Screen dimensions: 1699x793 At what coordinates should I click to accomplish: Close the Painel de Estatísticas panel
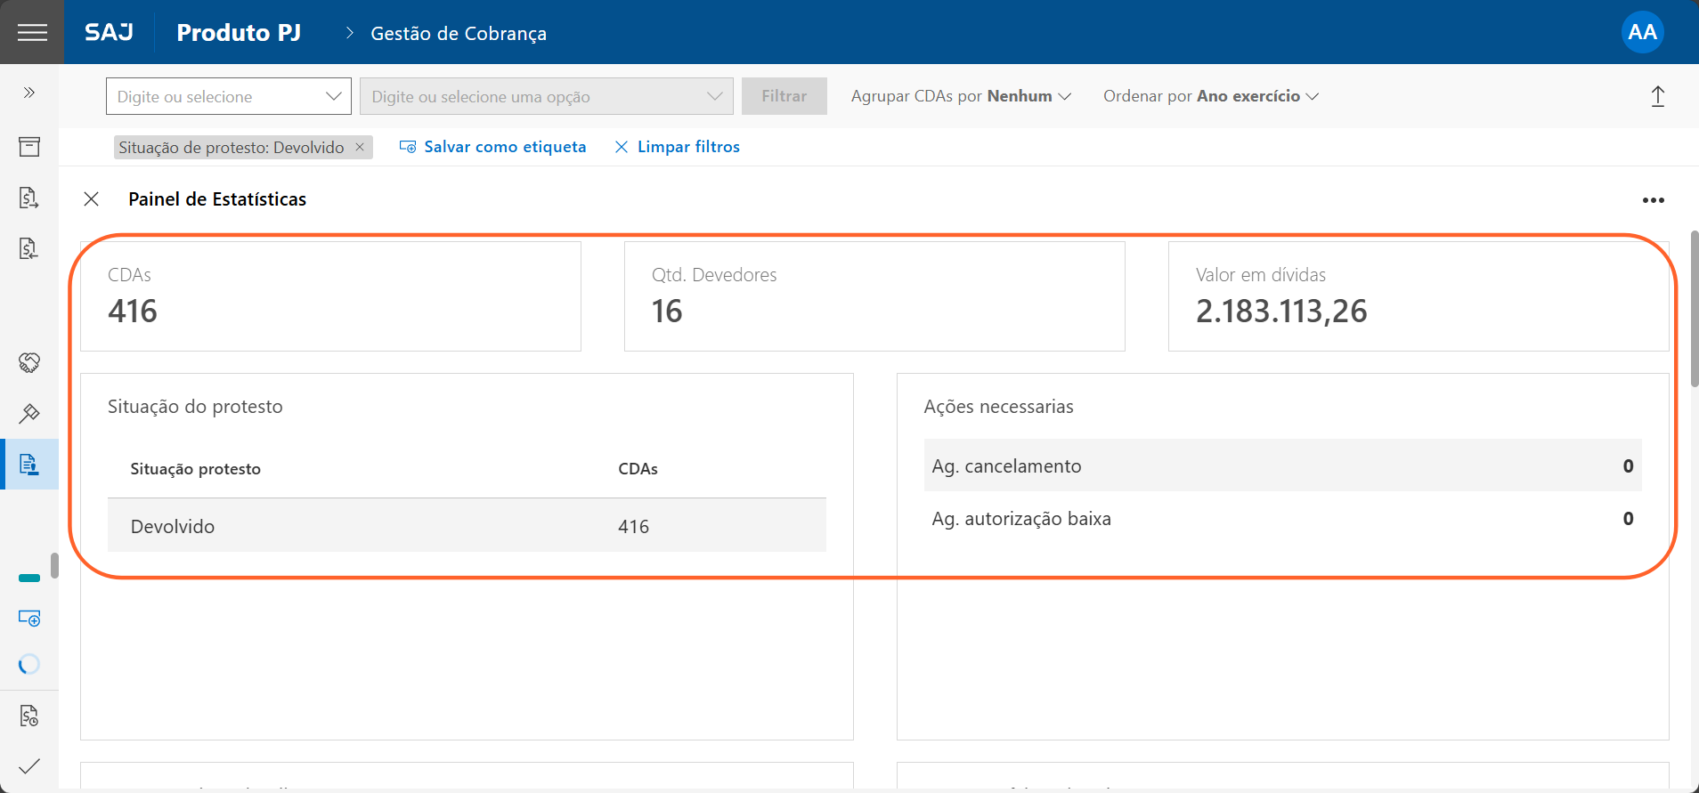[91, 198]
